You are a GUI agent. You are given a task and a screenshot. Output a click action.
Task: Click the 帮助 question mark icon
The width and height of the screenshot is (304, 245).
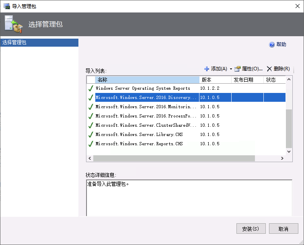(272, 45)
